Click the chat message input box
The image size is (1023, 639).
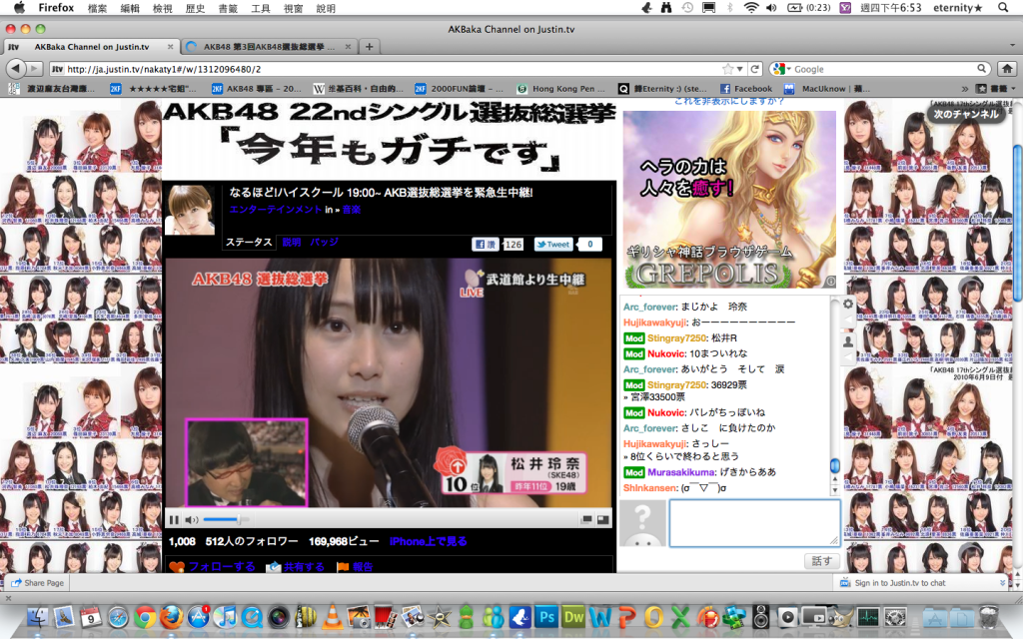(754, 523)
